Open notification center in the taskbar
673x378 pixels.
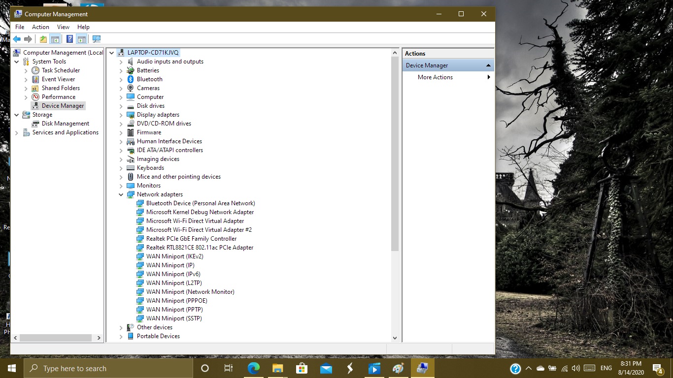pos(658,368)
